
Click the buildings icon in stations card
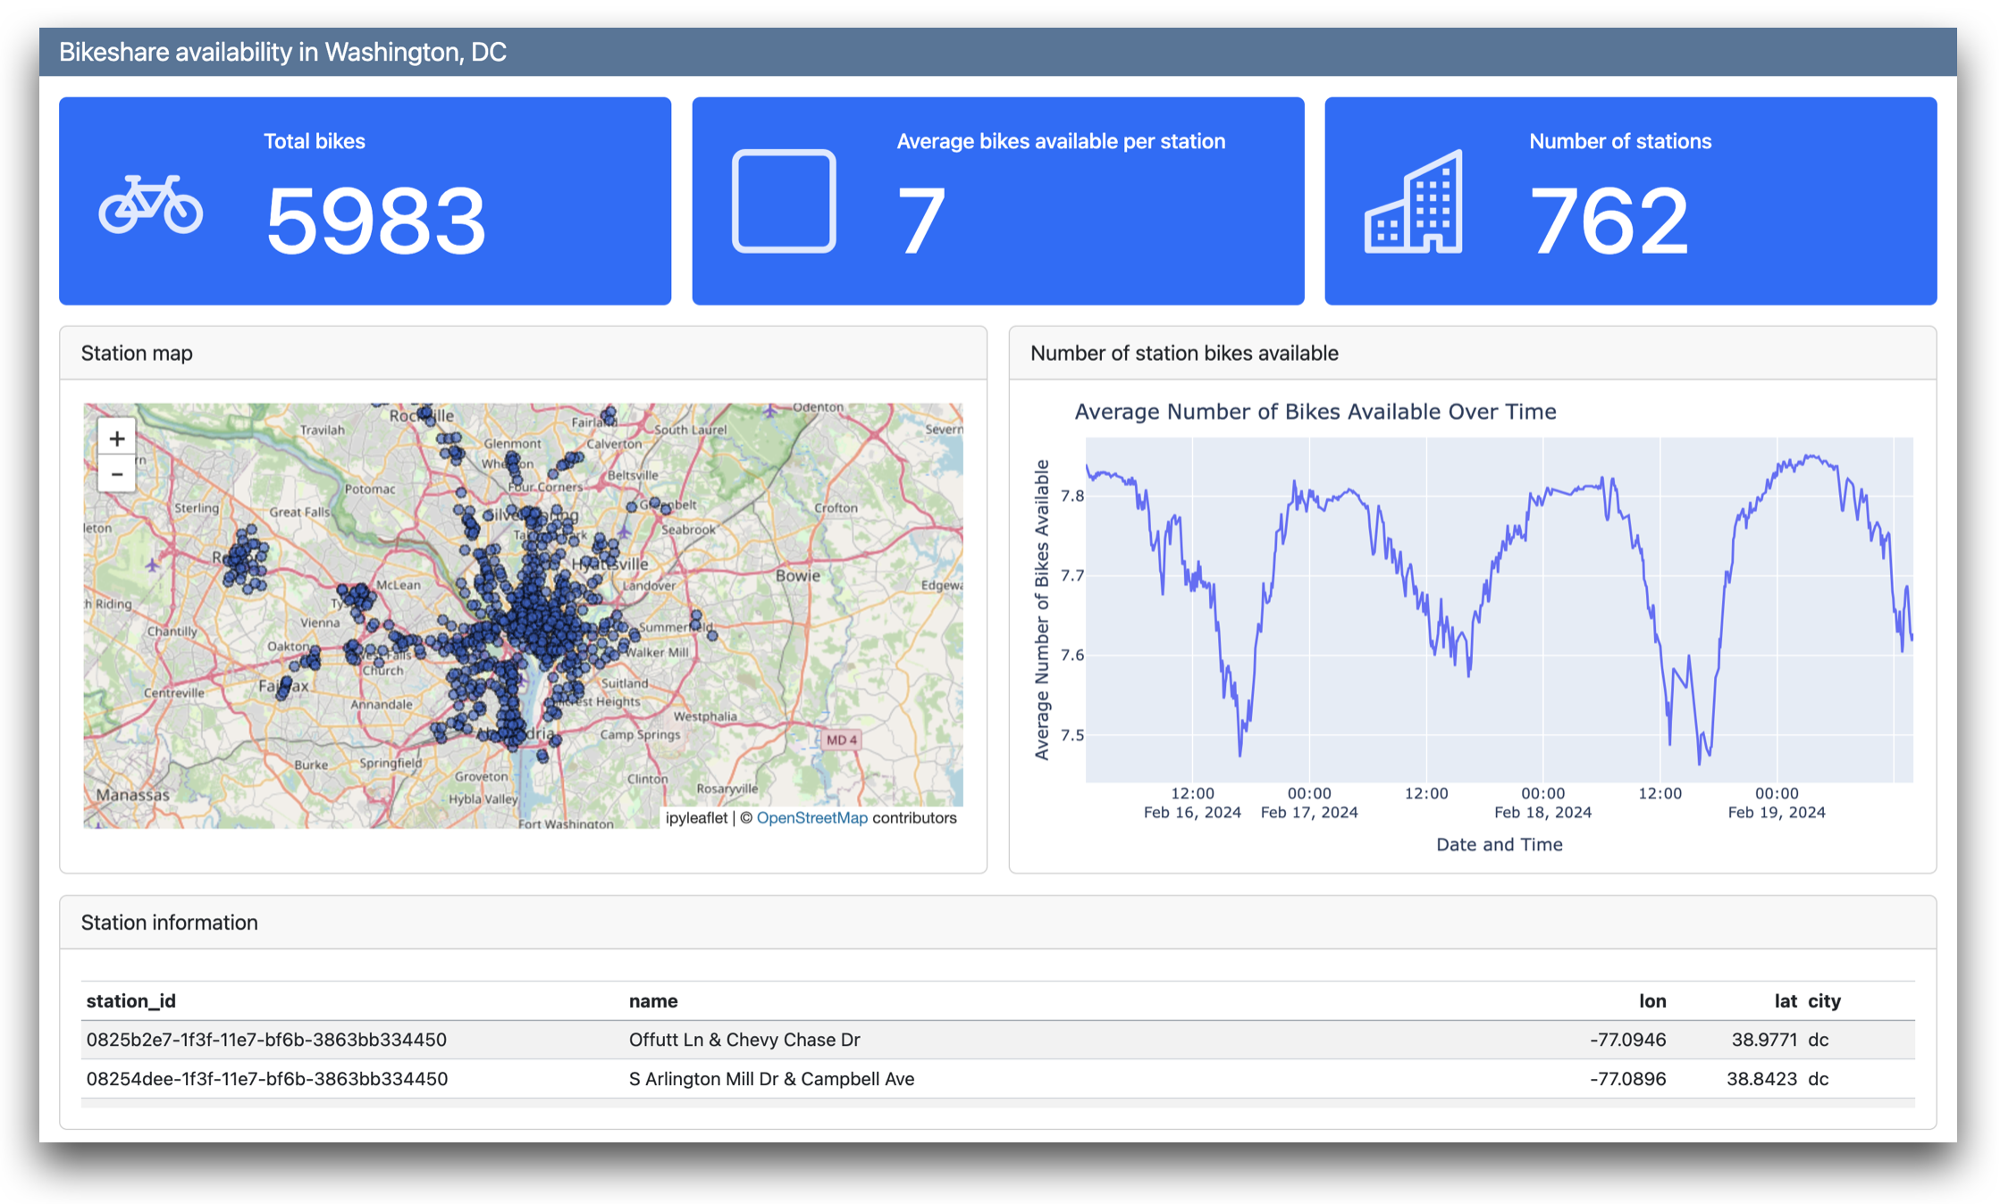tap(1414, 203)
